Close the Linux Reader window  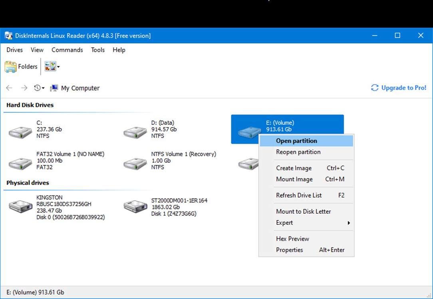coord(421,35)
